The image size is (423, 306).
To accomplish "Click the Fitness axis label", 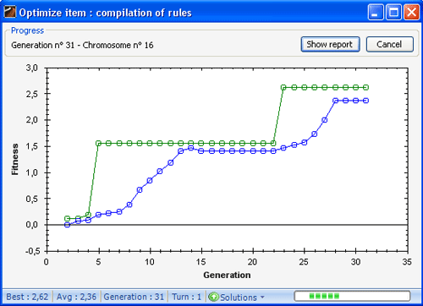I will coord(14,160).
